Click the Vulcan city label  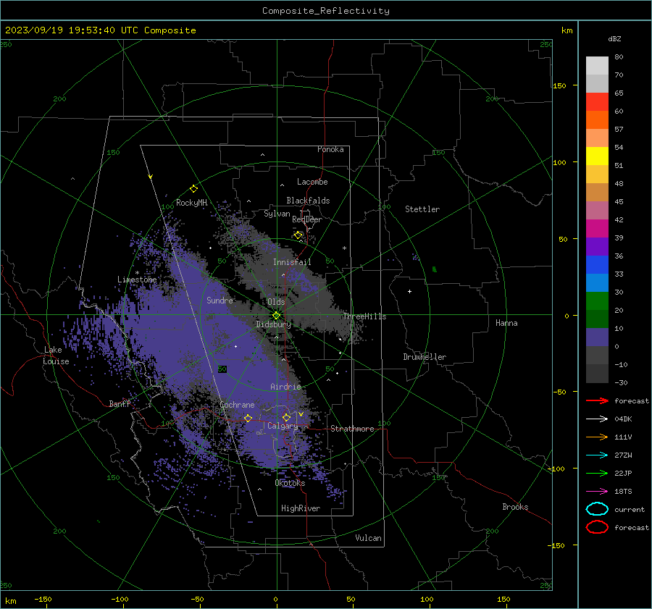pyautogui.click(x=368, y=538)
